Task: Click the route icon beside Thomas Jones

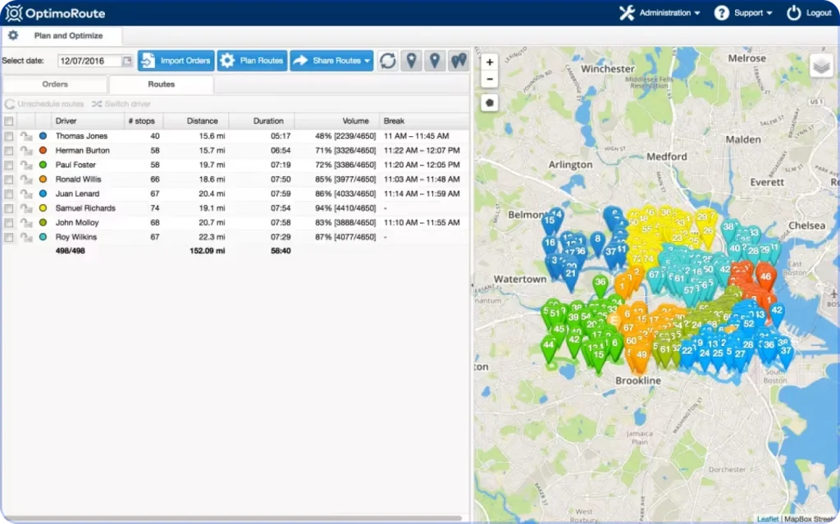Action: (x=26, y=136)
